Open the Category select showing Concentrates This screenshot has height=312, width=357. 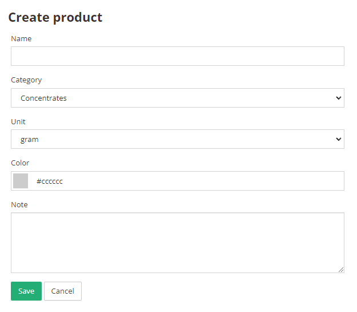(178, 98)
